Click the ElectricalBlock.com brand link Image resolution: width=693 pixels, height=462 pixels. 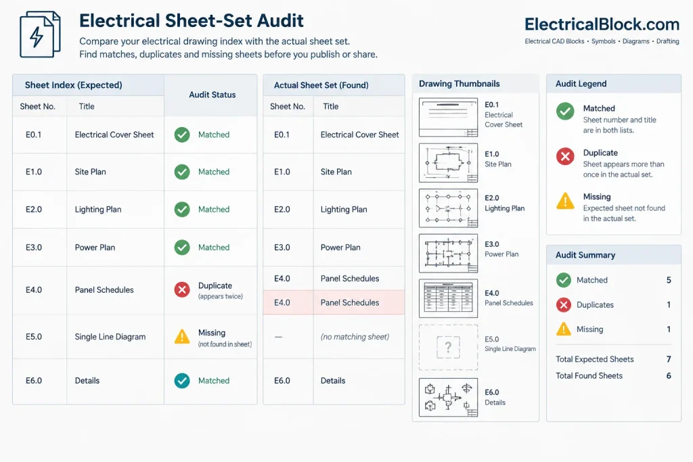(602, 24)
